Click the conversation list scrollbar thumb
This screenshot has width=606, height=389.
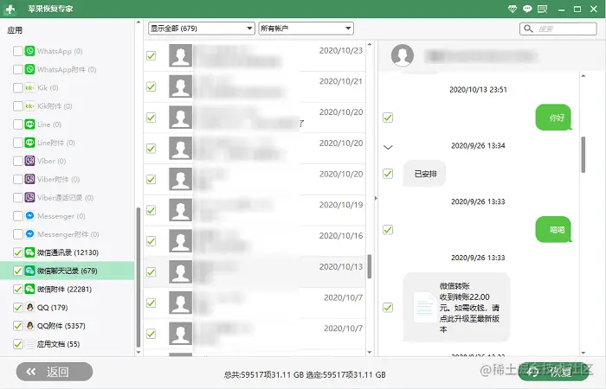[370, 266]
